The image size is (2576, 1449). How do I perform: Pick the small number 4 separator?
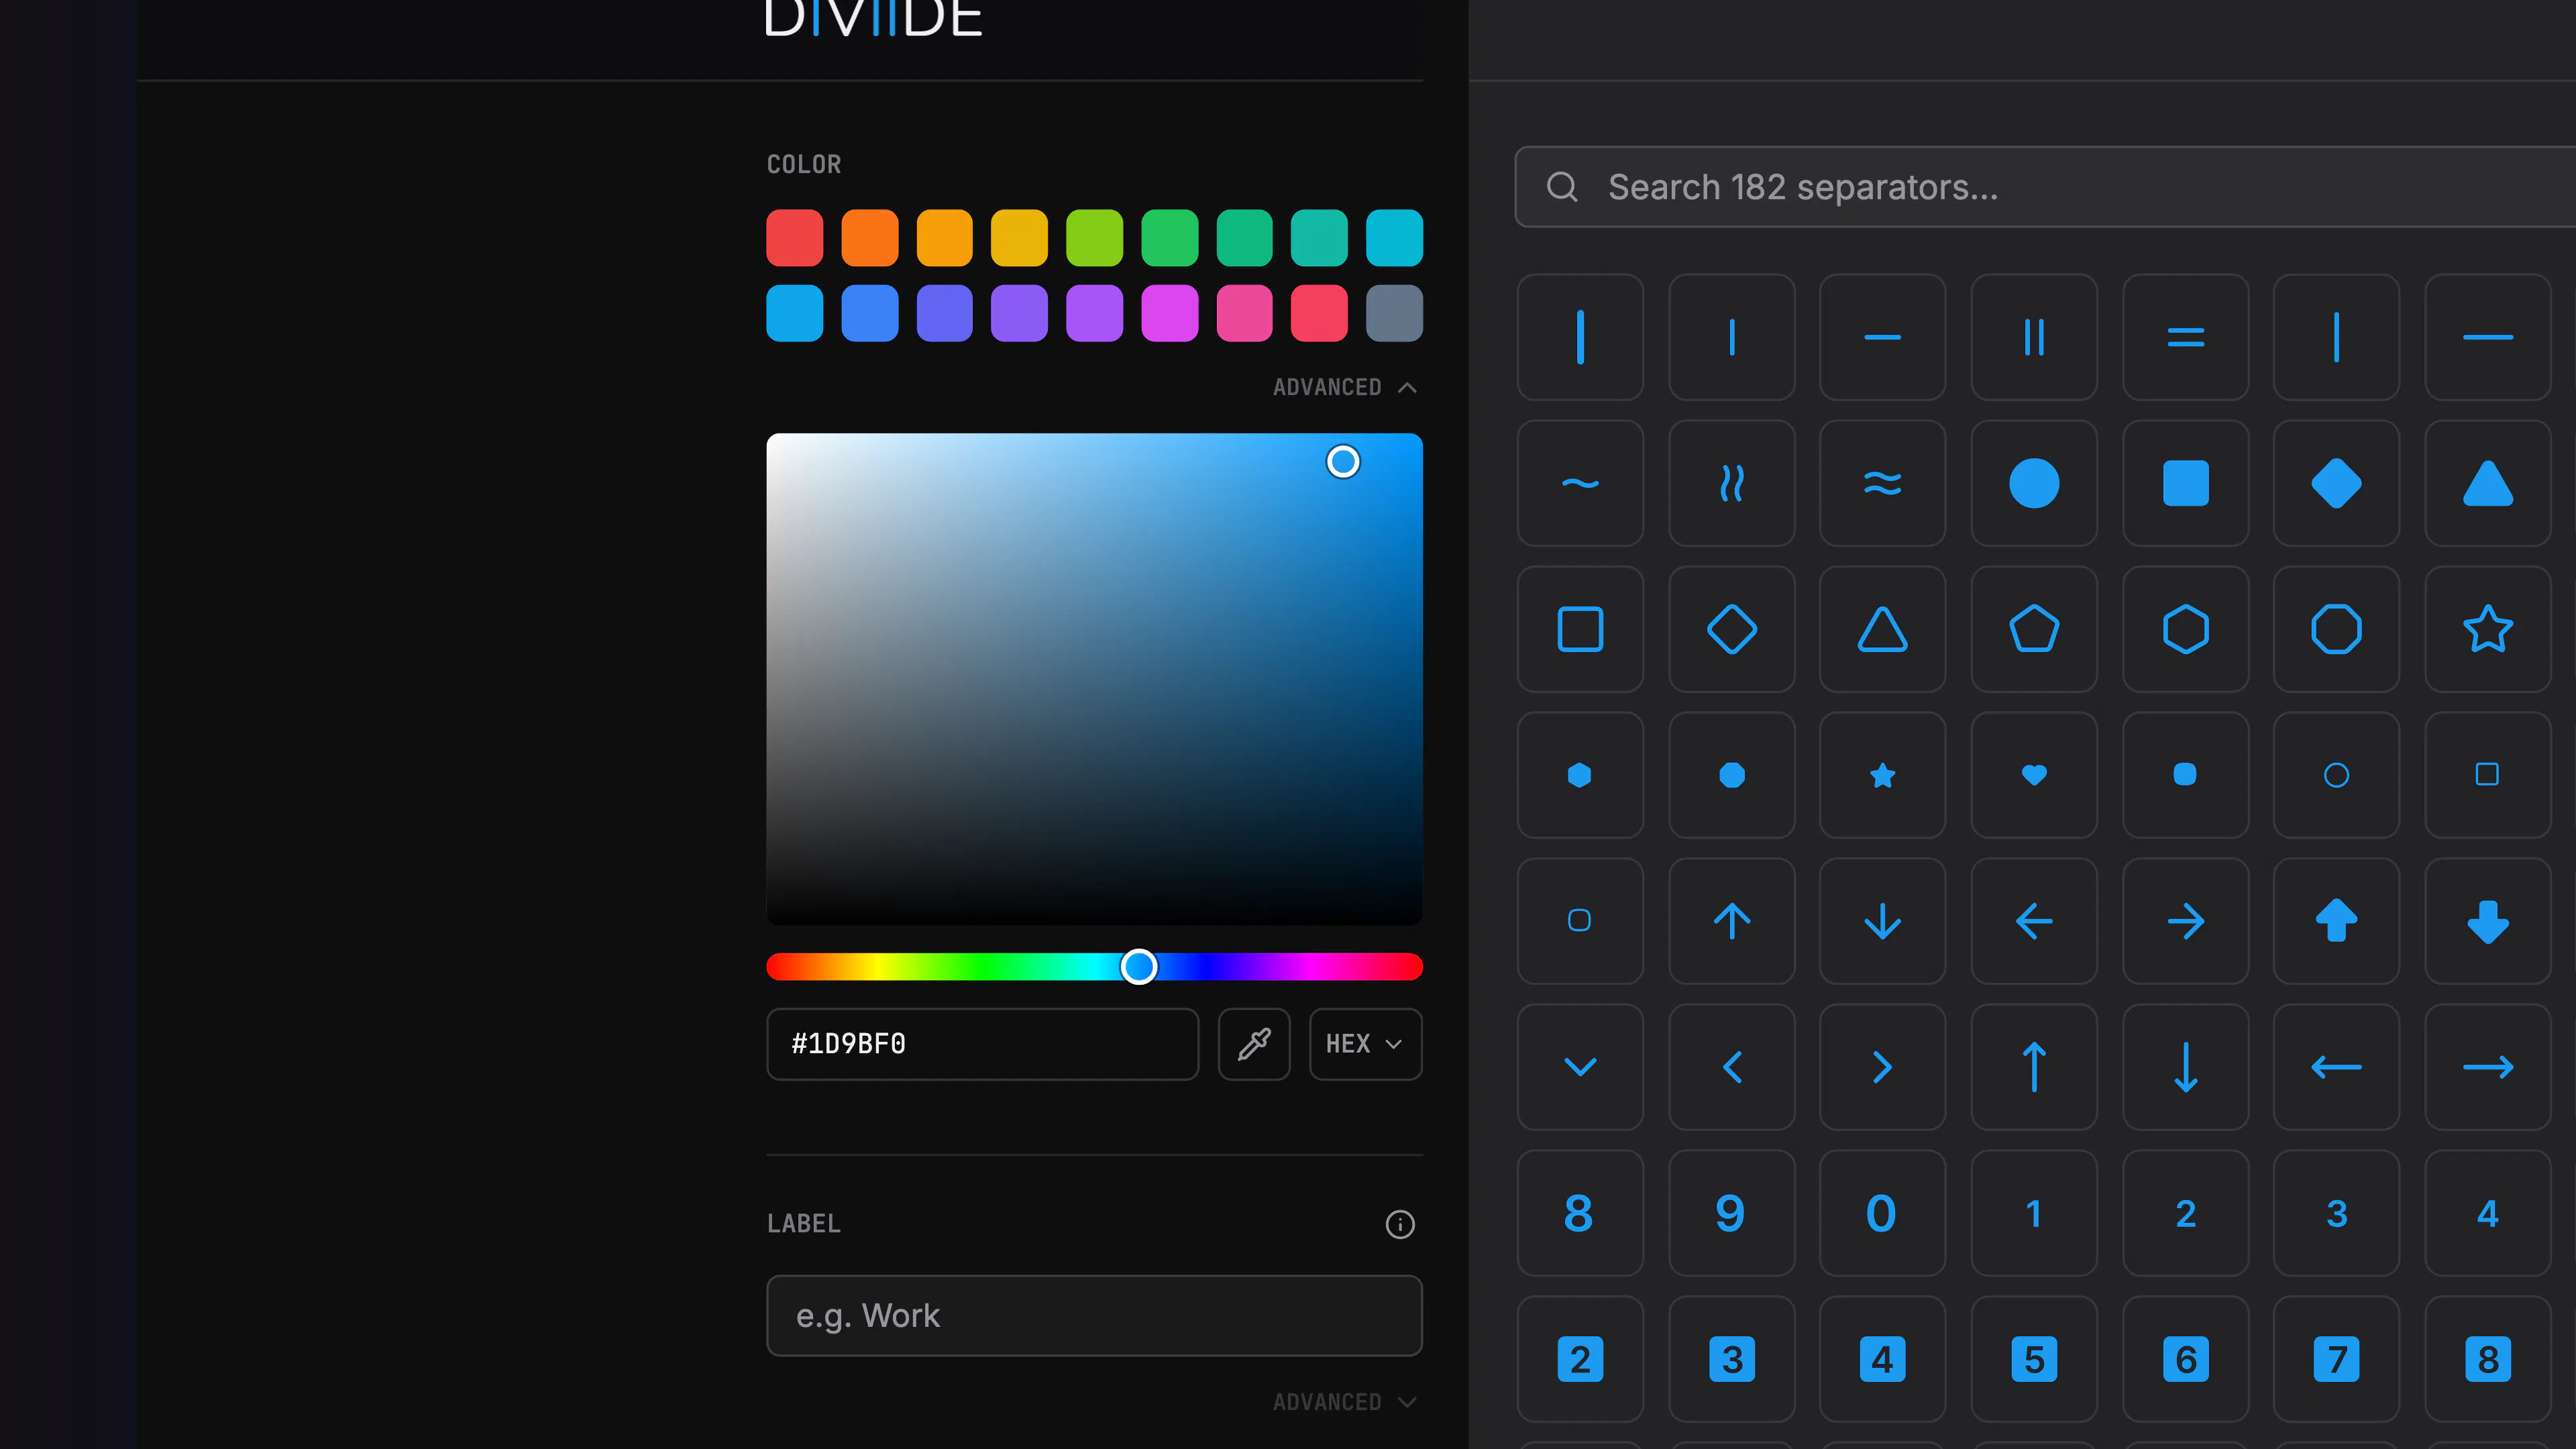tap(2487, 1213)
